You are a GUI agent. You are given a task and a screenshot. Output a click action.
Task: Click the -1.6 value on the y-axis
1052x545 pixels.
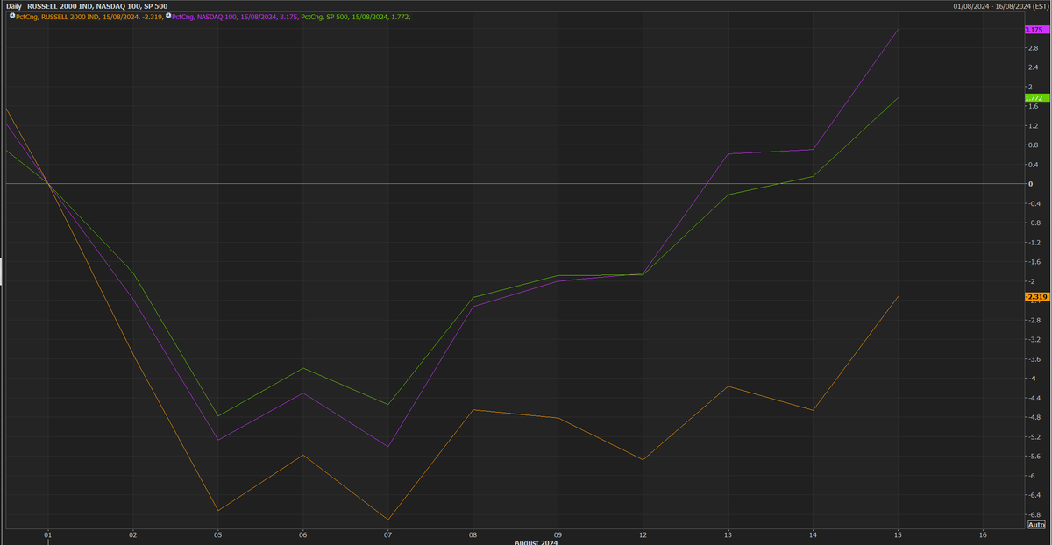1034,262
